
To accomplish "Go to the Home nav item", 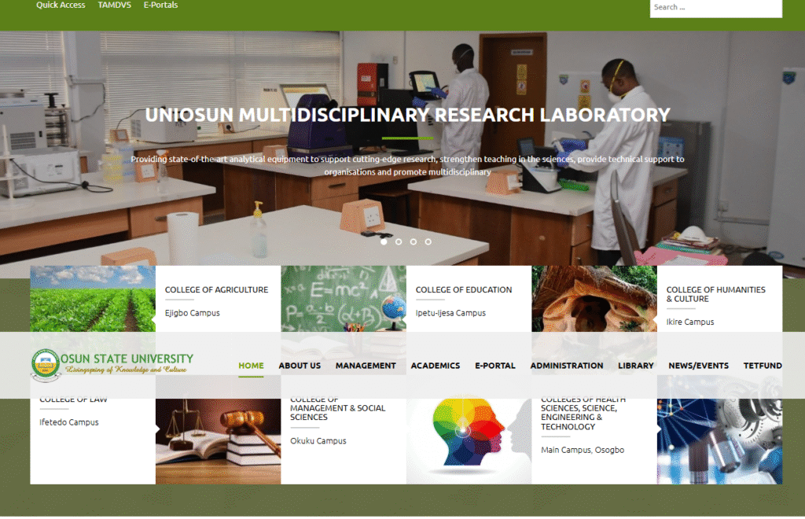I will pos(251,366).
